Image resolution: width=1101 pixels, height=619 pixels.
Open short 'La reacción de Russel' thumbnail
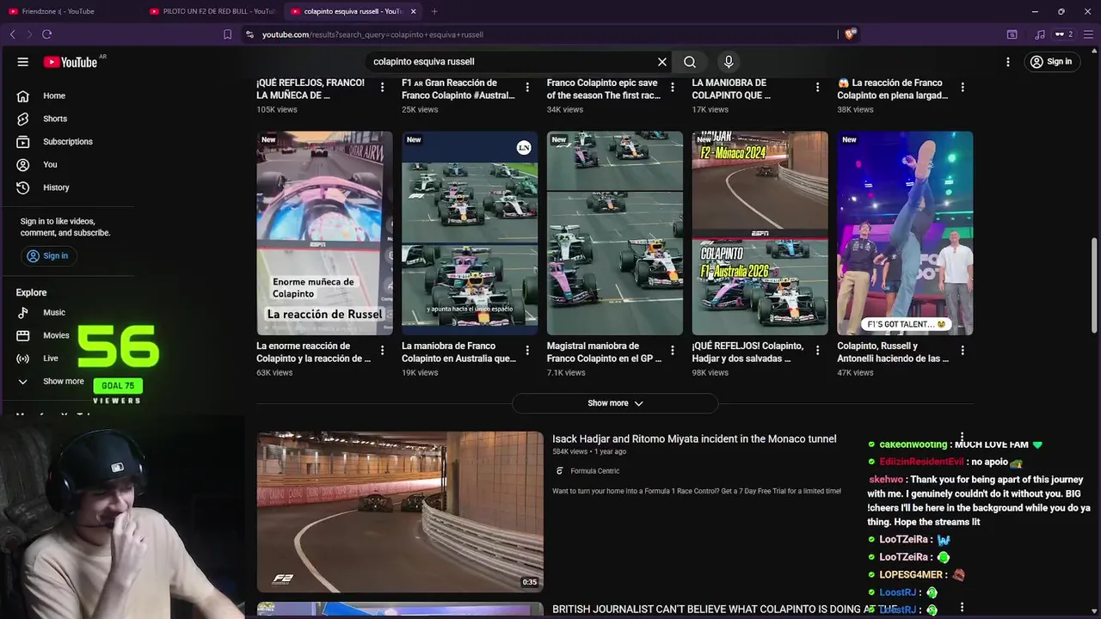tap(324, 233)
